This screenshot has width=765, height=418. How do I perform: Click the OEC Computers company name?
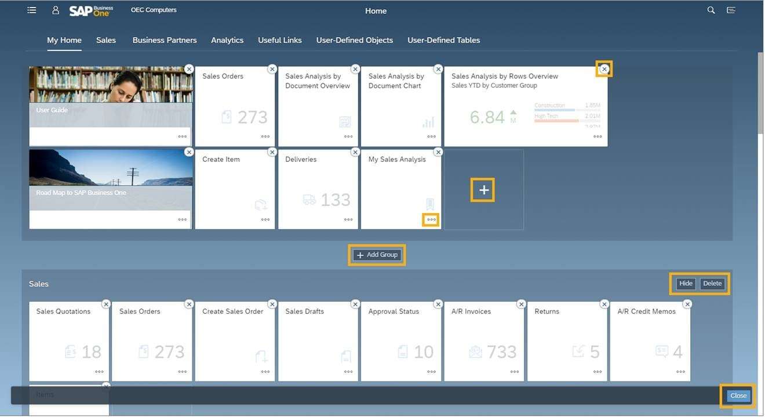pyautogui.click(x=154, y=10)
